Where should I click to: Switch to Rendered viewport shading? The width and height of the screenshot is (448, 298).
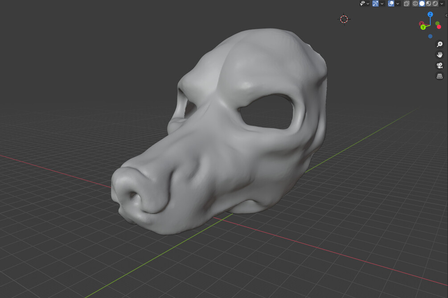click(435, 4)
